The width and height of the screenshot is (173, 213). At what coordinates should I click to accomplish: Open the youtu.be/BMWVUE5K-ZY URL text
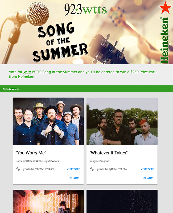coord(39,169)
